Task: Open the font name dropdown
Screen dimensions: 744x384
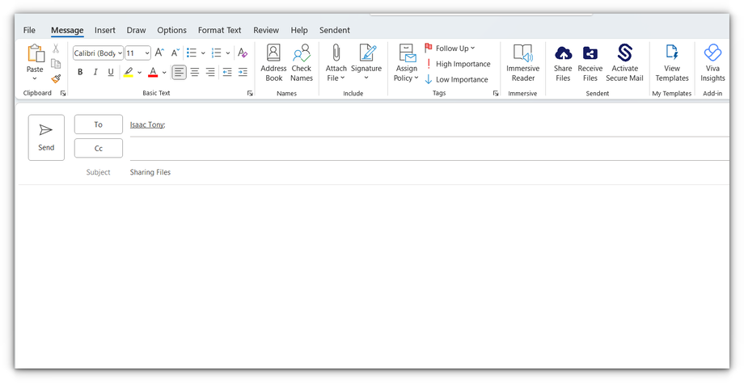Action: coord(120,53)
